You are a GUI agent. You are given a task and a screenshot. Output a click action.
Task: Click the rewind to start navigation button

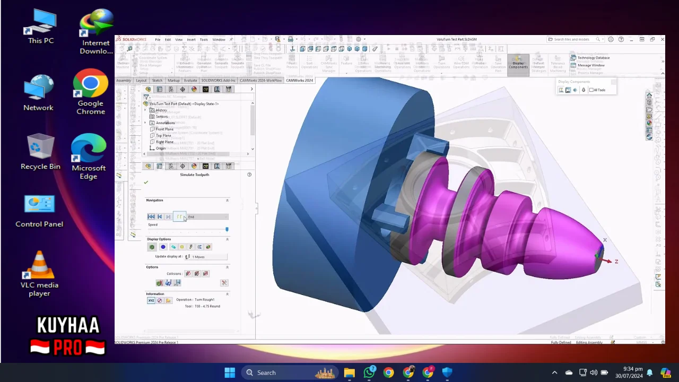tap(151, 216)
